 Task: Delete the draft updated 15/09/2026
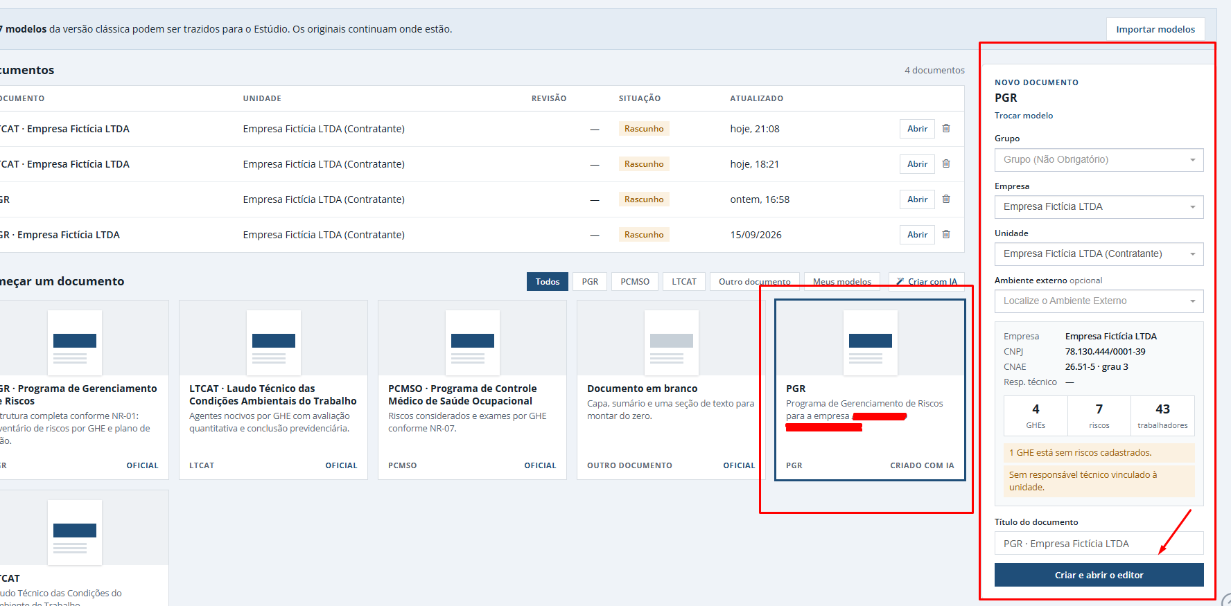point(946,234)
